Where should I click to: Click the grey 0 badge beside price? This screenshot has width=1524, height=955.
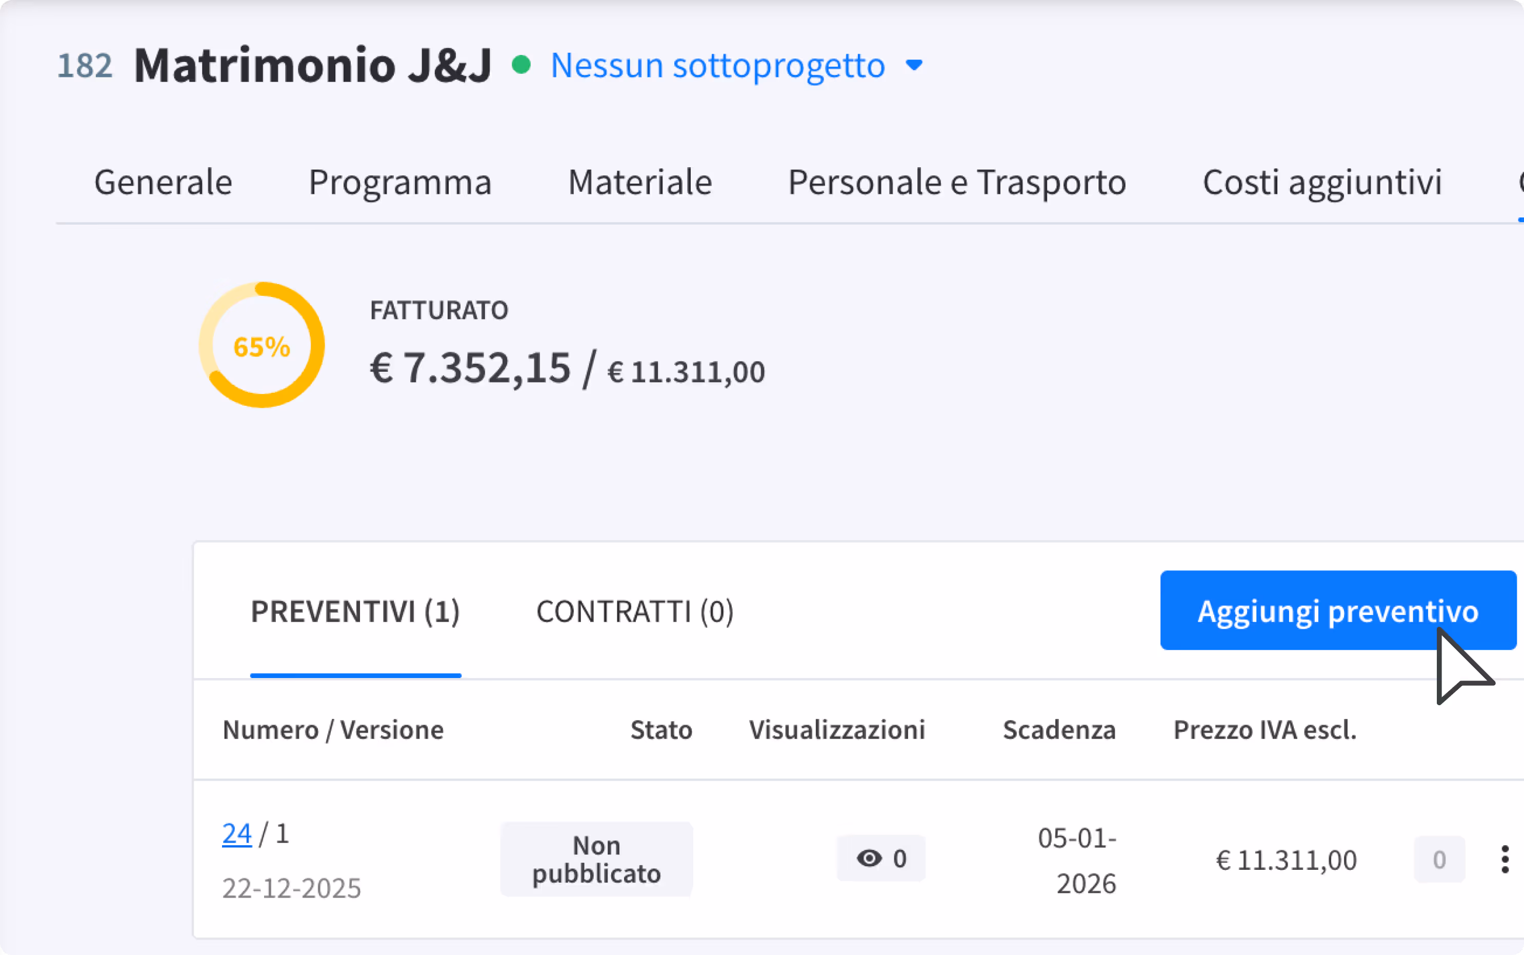pyautogui.click(x=1439, y=860)
